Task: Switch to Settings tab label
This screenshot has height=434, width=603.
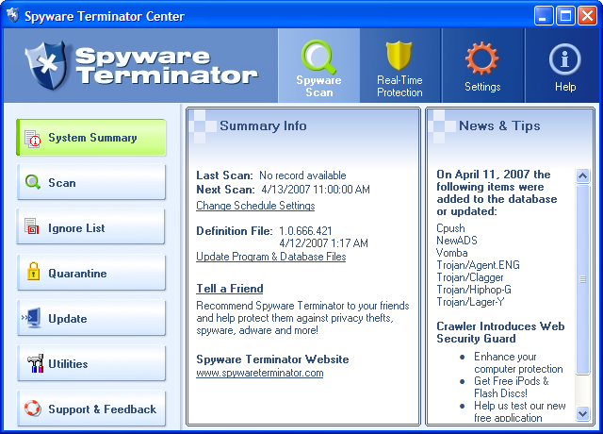Action: coord(482,87)
